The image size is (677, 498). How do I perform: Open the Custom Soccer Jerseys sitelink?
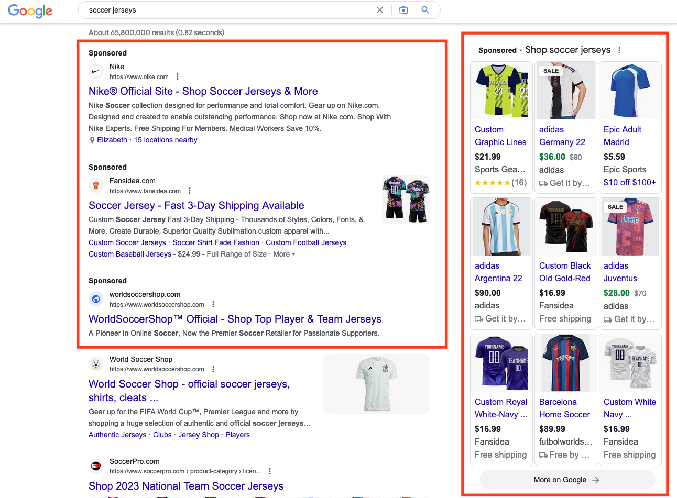pos(127,242)
